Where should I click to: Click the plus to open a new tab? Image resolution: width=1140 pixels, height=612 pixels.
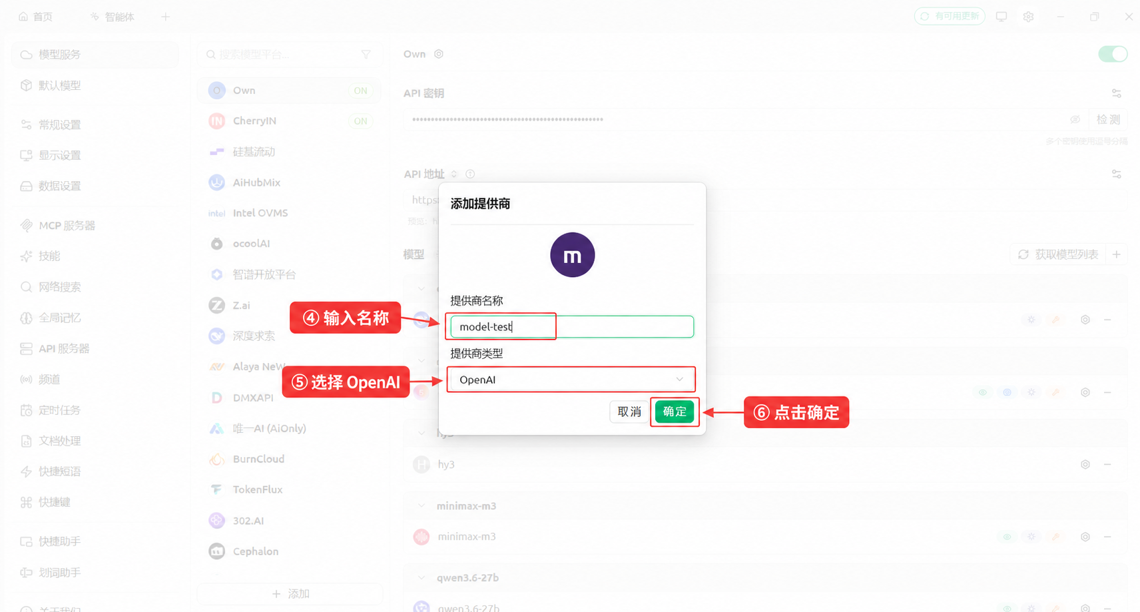click(166, 17)
